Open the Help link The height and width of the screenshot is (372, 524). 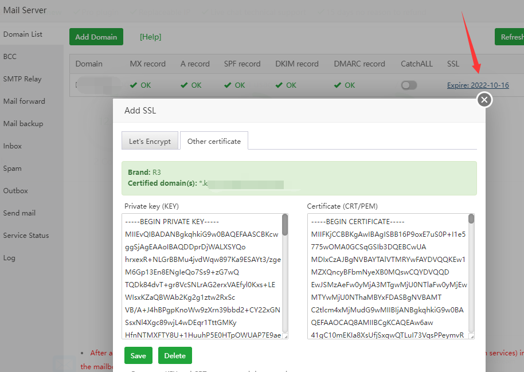tap(150, 37)
